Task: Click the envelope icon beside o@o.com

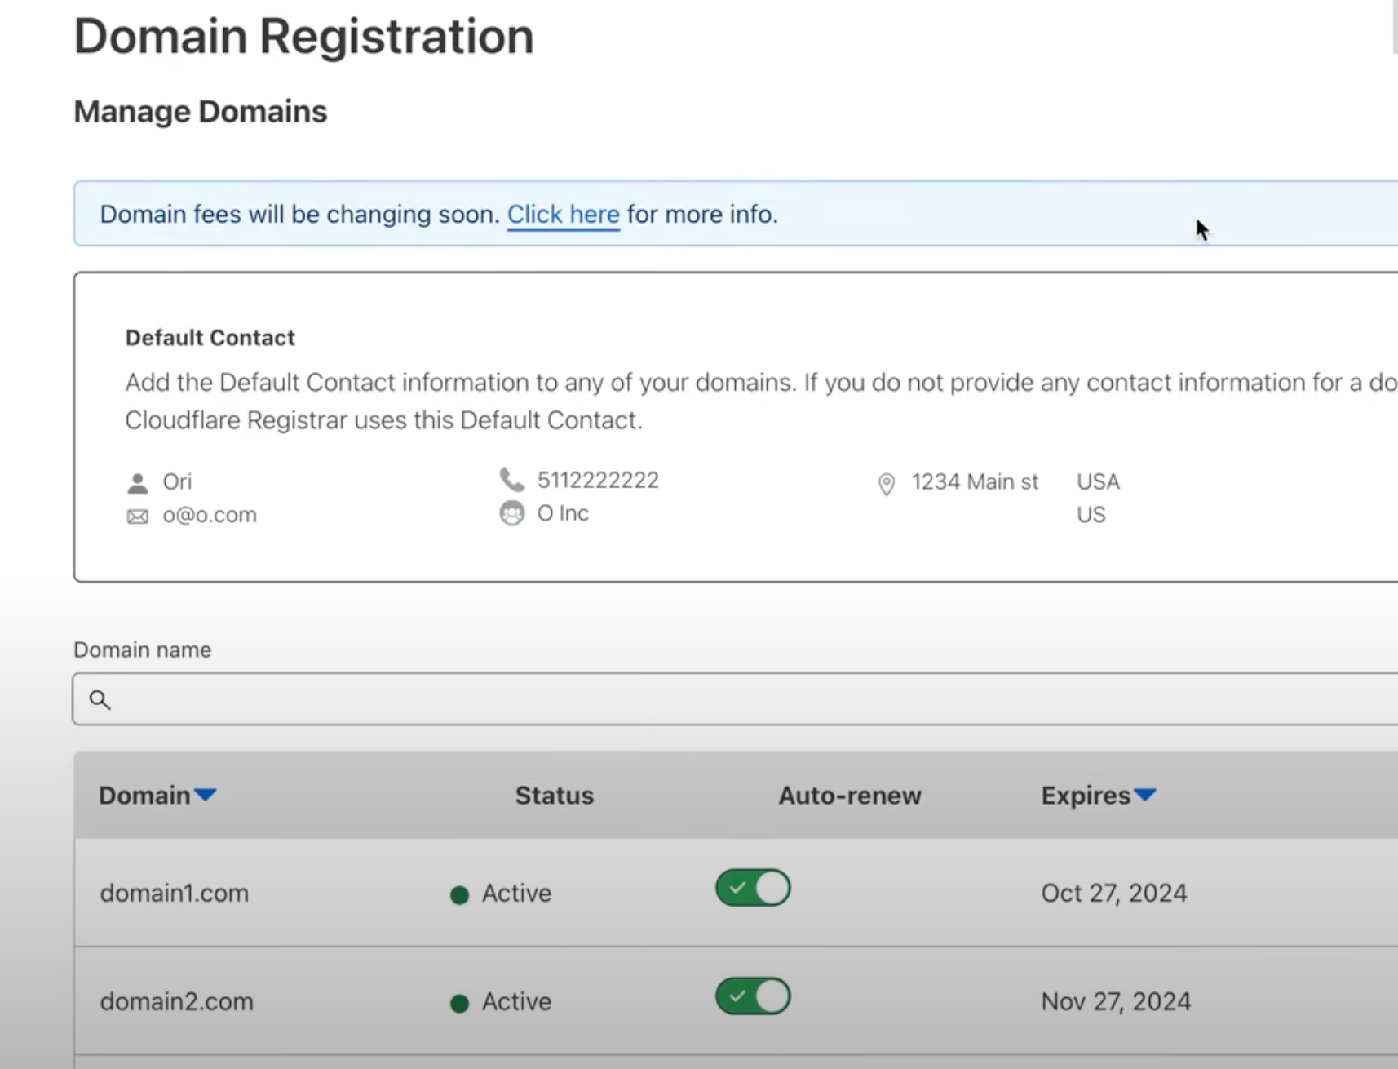Action: coord(136,515)
